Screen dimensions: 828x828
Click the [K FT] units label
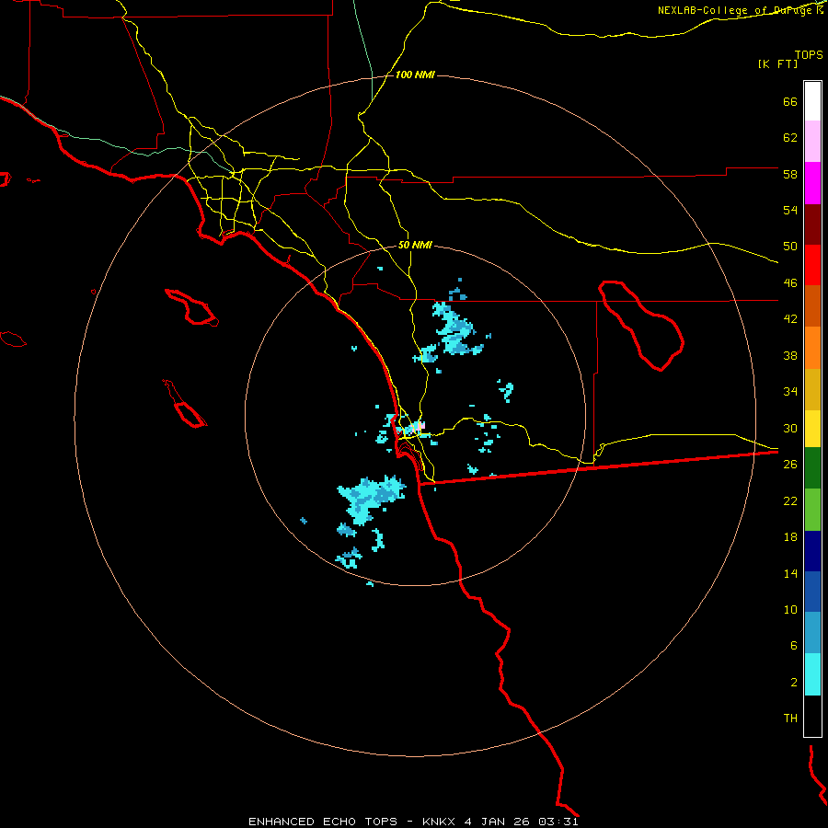(x=777, y=63)
